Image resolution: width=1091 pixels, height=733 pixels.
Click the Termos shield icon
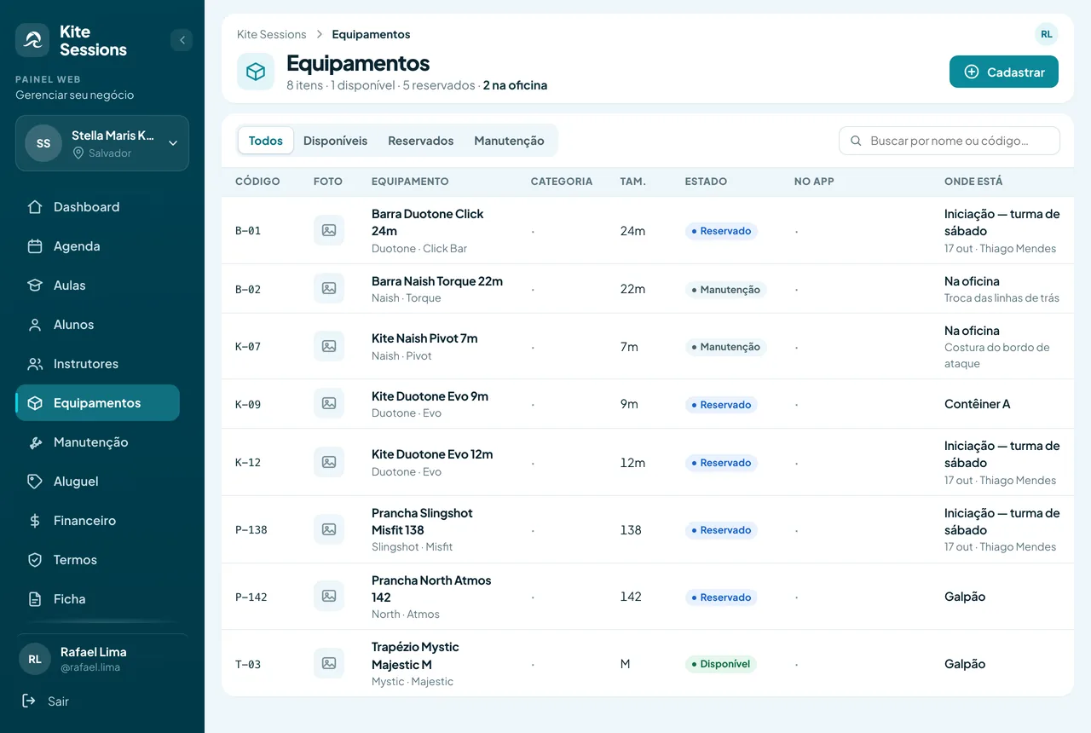(x=35, y=560)
